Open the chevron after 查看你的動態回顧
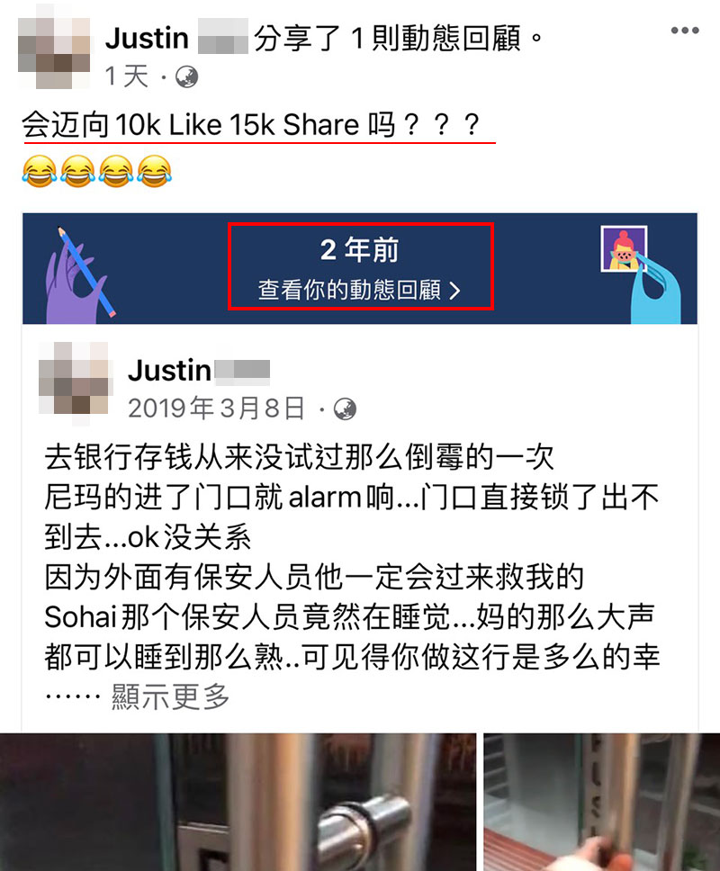This screenshot has height=871, width=720. coord(454,291)
